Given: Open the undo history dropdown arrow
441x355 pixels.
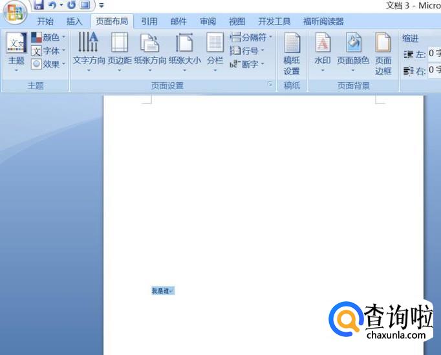Looking at the screenshot, I should (x=61, y=5).
